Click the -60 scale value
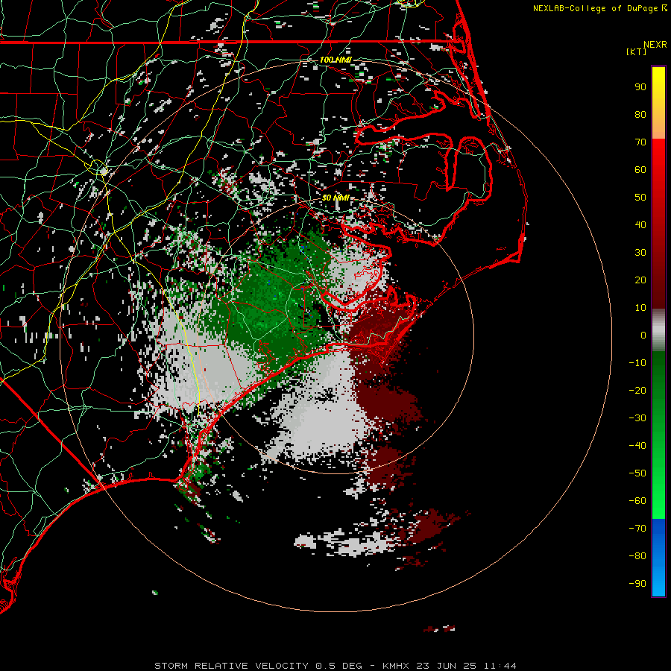The width and height of the screenshot is (671, 671). click(637, 501)
